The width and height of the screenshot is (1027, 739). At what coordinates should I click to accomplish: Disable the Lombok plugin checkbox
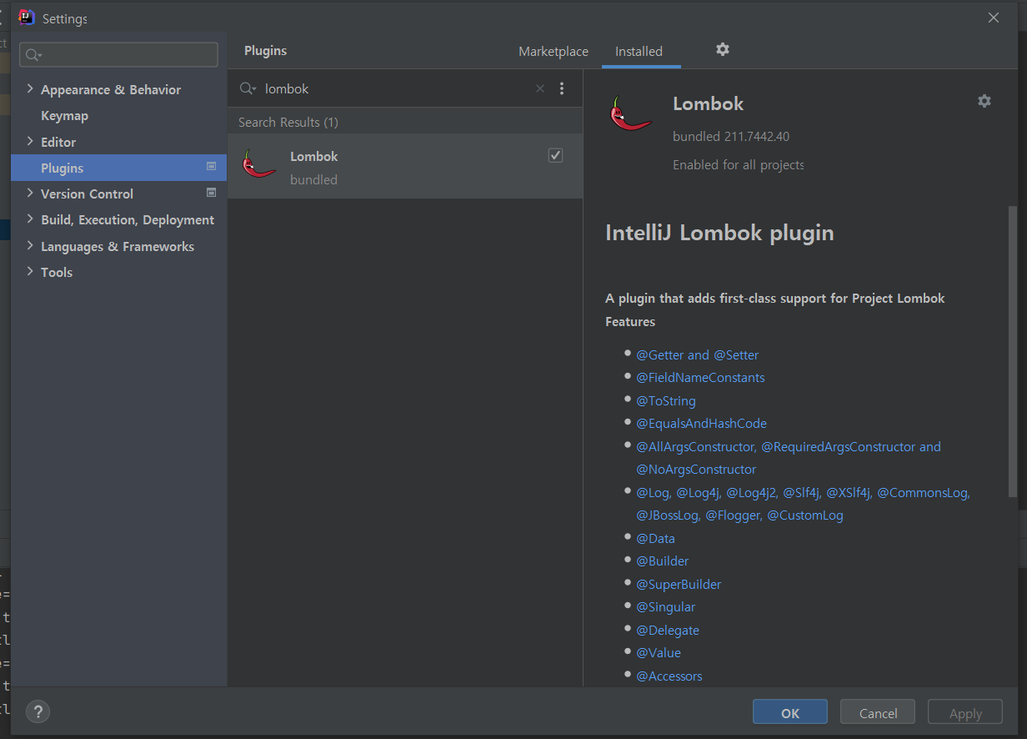click(x=555, y=155)
